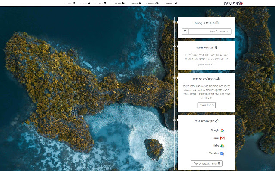Click the lightbulb icon of daily quote
Image resolution: width=275 pixels, height=171 pixels.
click(216, 47)
